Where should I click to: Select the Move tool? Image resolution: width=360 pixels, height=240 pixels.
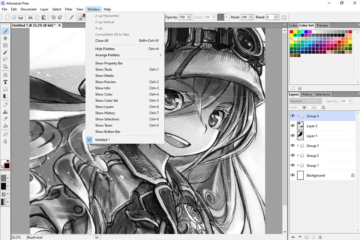[x=5, y=38]
